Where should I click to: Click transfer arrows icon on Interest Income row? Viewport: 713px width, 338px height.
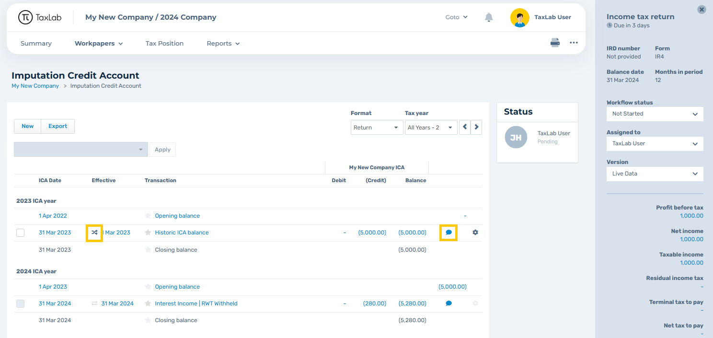click(94, 303)
